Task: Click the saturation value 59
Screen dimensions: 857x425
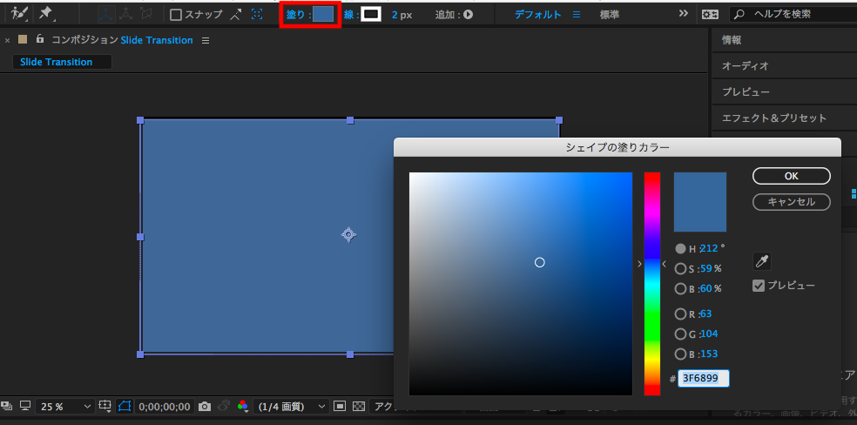Action: click(x=706, y=268)
